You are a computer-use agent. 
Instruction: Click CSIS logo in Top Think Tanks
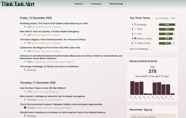(x=135, y=29)
